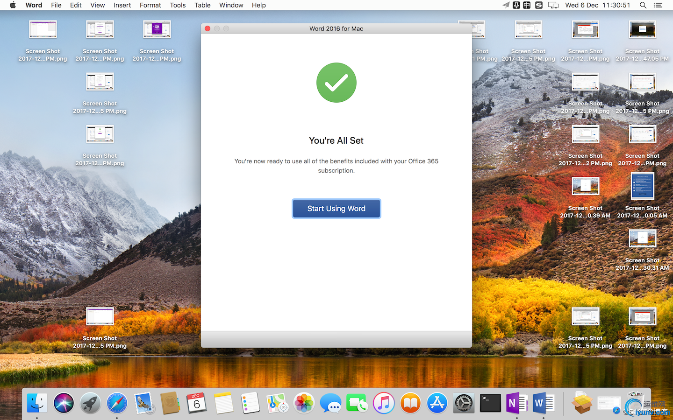Show Notification Center from menu bar
Screen dimensions: 673x420
pyautogui.click(x=658, y=5)
